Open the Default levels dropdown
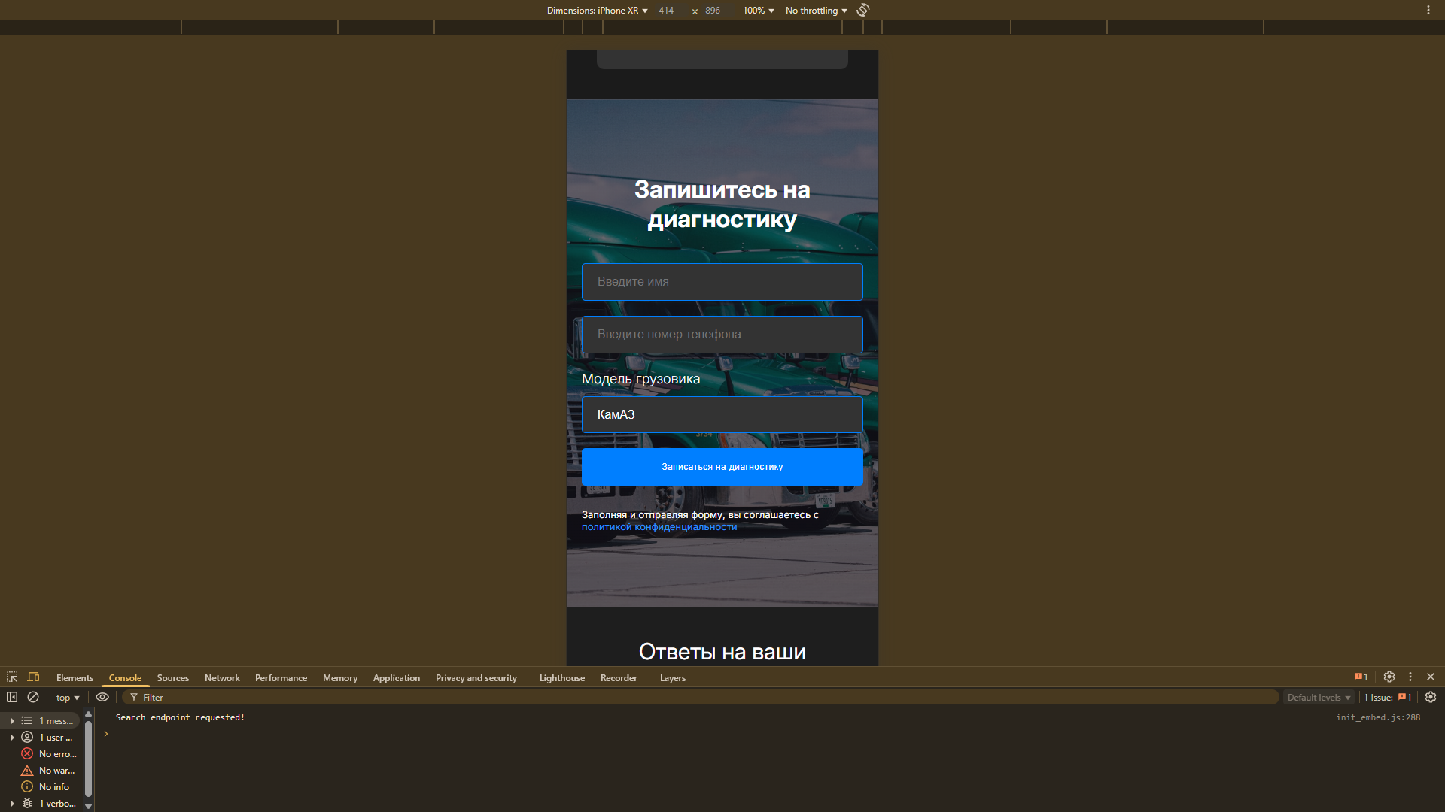 point(1319,698)
